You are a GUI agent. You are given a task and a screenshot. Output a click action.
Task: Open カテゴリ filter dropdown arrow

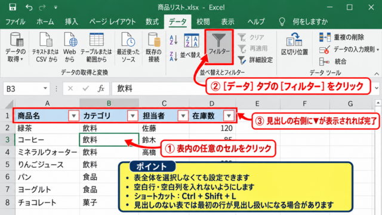click(133, 115)
